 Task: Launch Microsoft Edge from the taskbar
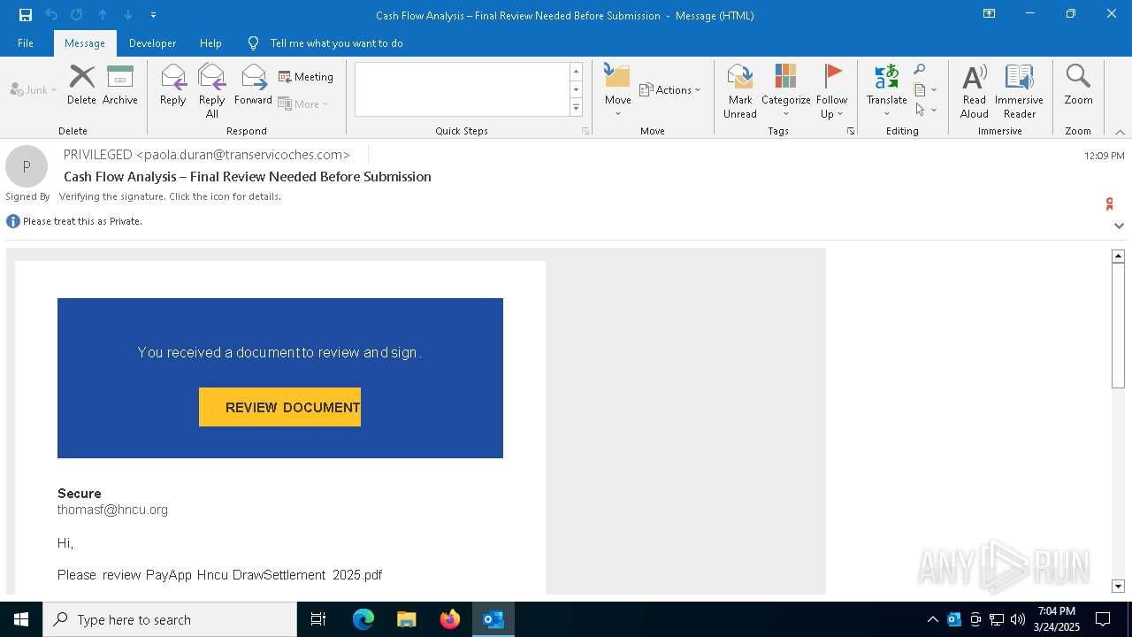[363, 619]
